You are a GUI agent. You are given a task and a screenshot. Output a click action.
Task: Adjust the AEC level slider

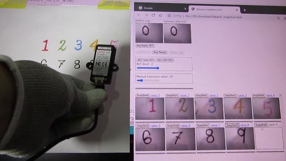pyautogui.click(x=148, y=68)
